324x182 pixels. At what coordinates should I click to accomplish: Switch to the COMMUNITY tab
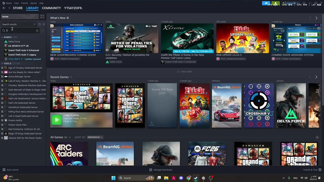tap(51, 8)
